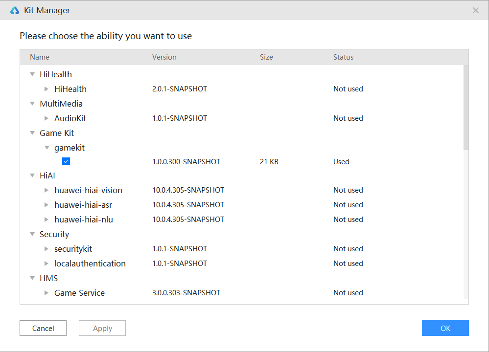The height and width of the screenshot is (352, 489).
Task: Click the vertical scrollbar of kit list
Action: pos(466,108)
